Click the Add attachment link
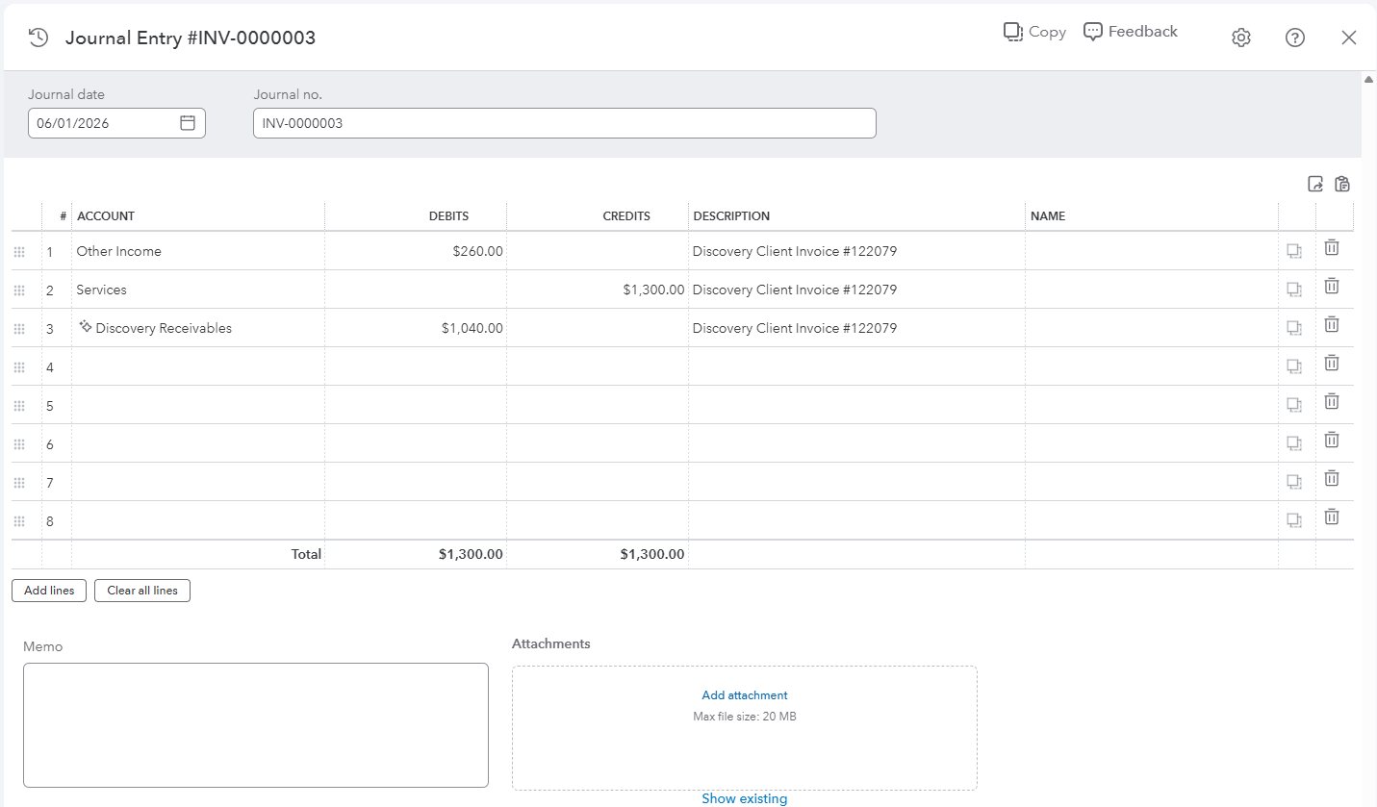 [x=745, y=695]
